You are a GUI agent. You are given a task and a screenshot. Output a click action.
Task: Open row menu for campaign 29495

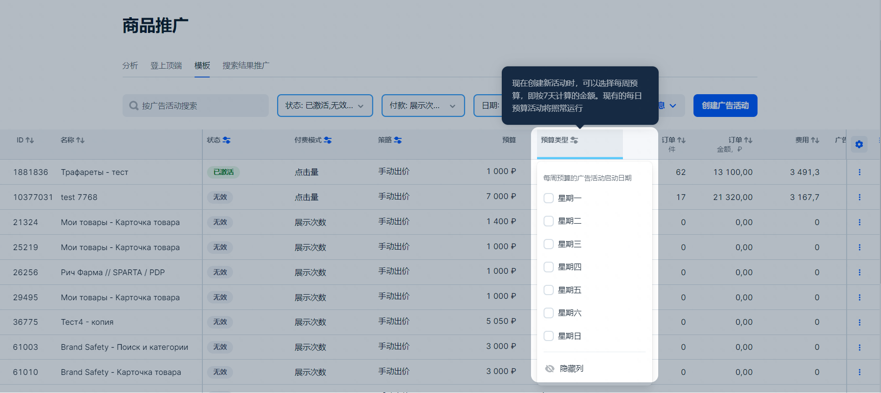pyautogui.click(x=860, y=297)
